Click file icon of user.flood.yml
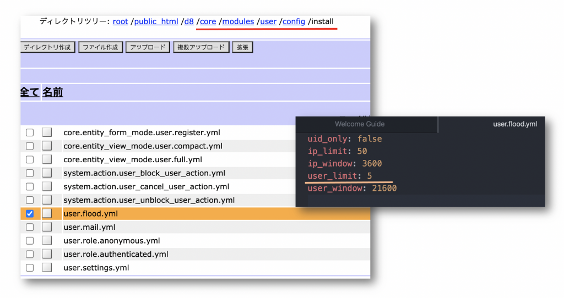Viewport: 564px width, 298px height. [47, 213]
